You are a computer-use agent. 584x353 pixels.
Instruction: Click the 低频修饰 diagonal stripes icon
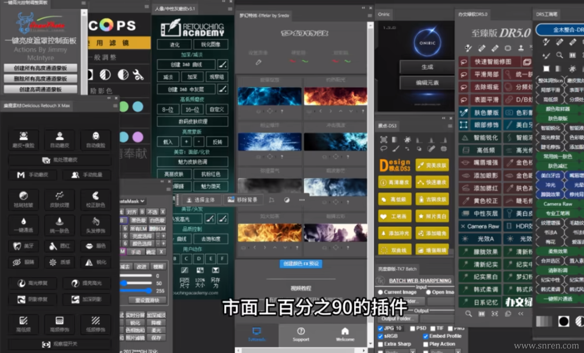pos(96,321)
